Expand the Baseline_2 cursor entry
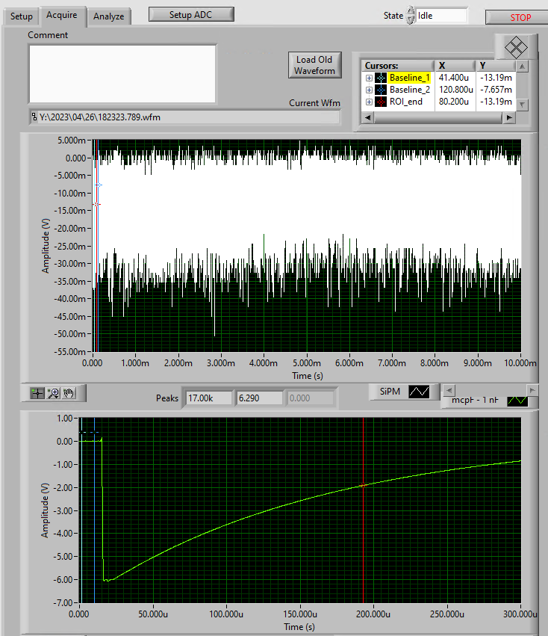548x636 pixels. pos(369,90)
